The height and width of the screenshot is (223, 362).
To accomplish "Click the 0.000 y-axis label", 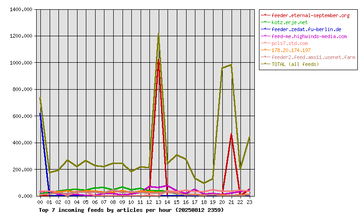I will [x=25, y=196].
